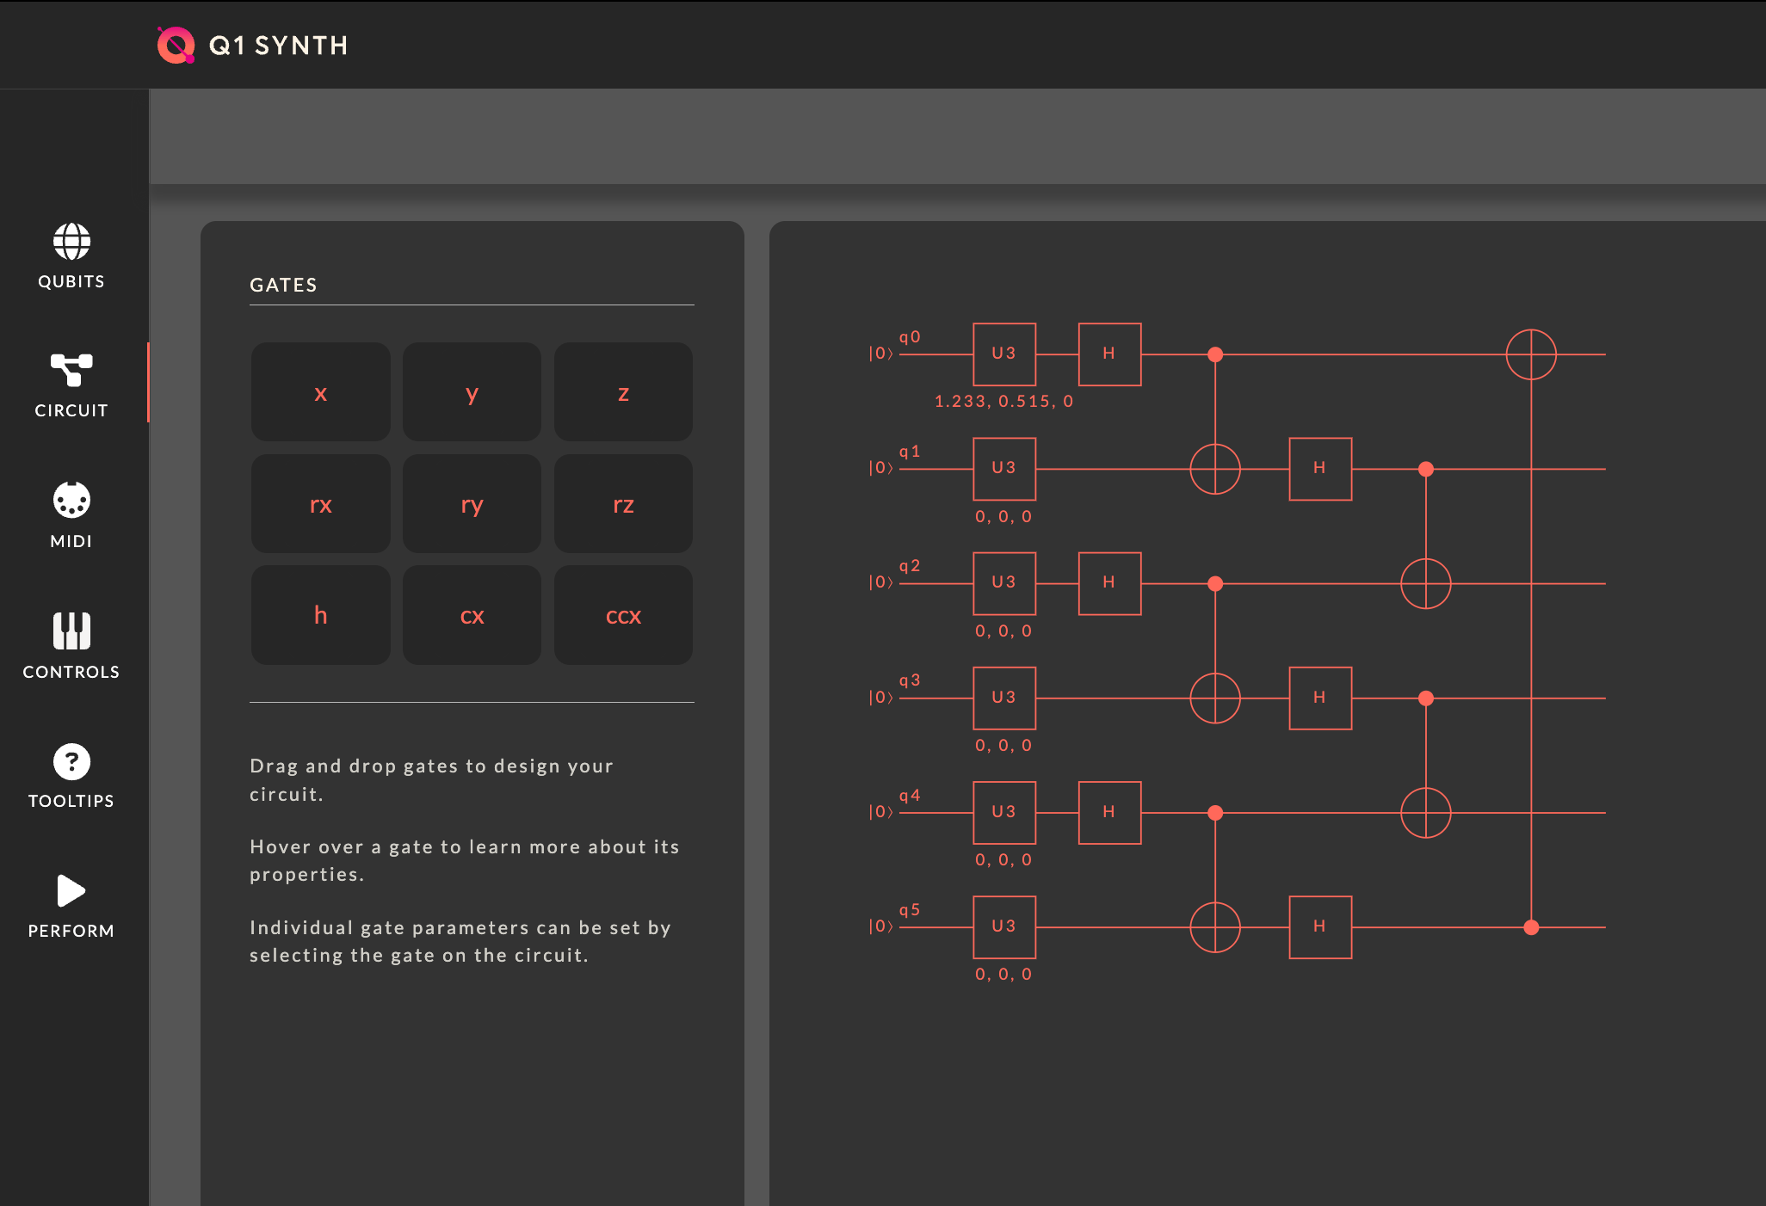
Task: Pick the z gate from Gates
Action: click(623, 392)
